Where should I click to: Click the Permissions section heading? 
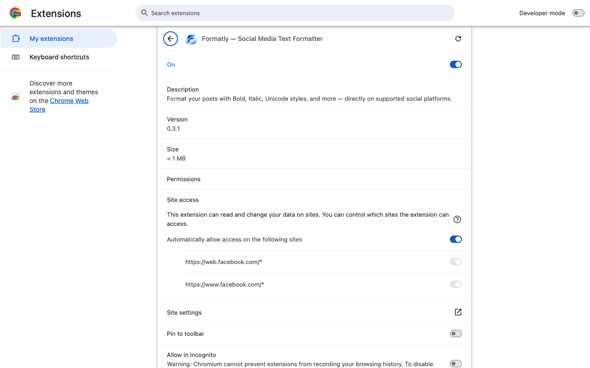183,179
